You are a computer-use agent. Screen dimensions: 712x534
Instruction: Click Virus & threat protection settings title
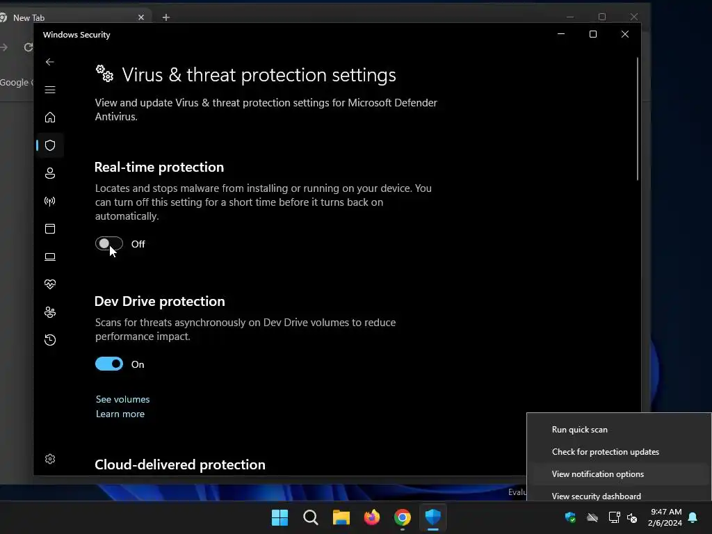tap(259, 75)
